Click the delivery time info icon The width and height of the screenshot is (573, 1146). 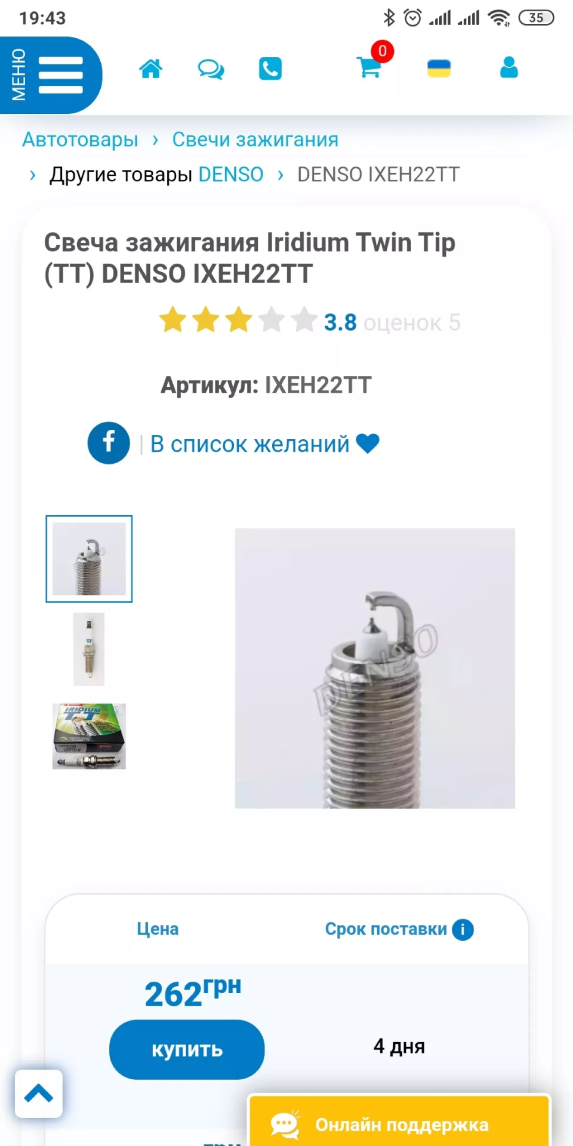pos(463,929)
